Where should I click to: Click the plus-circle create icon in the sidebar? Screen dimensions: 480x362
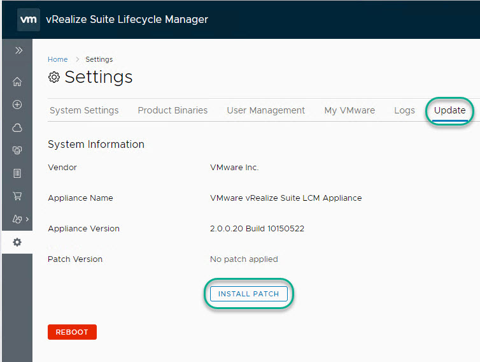(17, 105)
